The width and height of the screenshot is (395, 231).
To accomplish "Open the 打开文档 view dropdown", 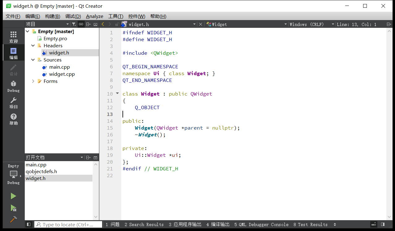I will point(55,157).
